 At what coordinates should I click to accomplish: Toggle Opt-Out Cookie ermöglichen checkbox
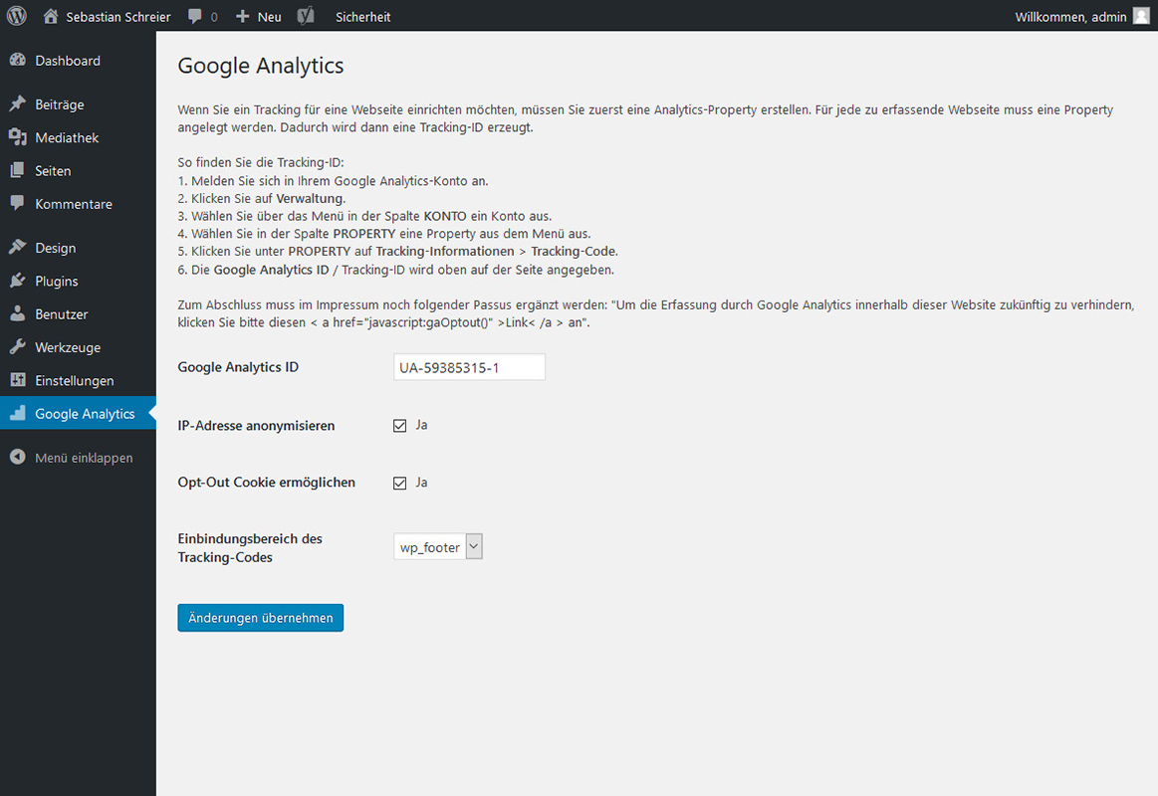tap(400, 484)
